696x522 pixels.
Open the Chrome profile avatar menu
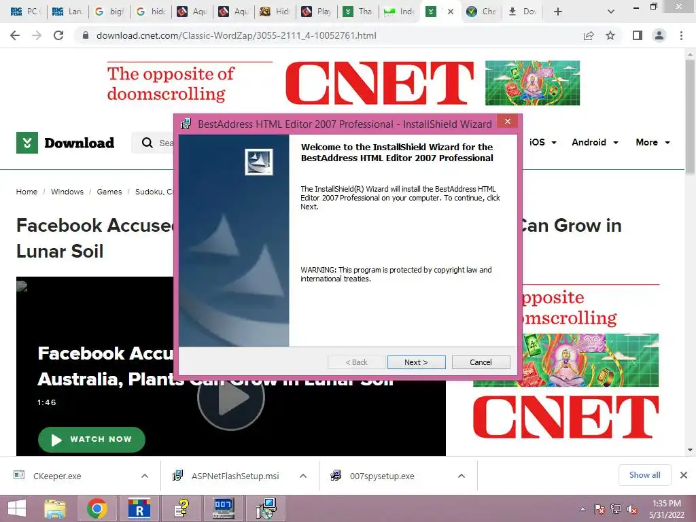coord(659,35)
